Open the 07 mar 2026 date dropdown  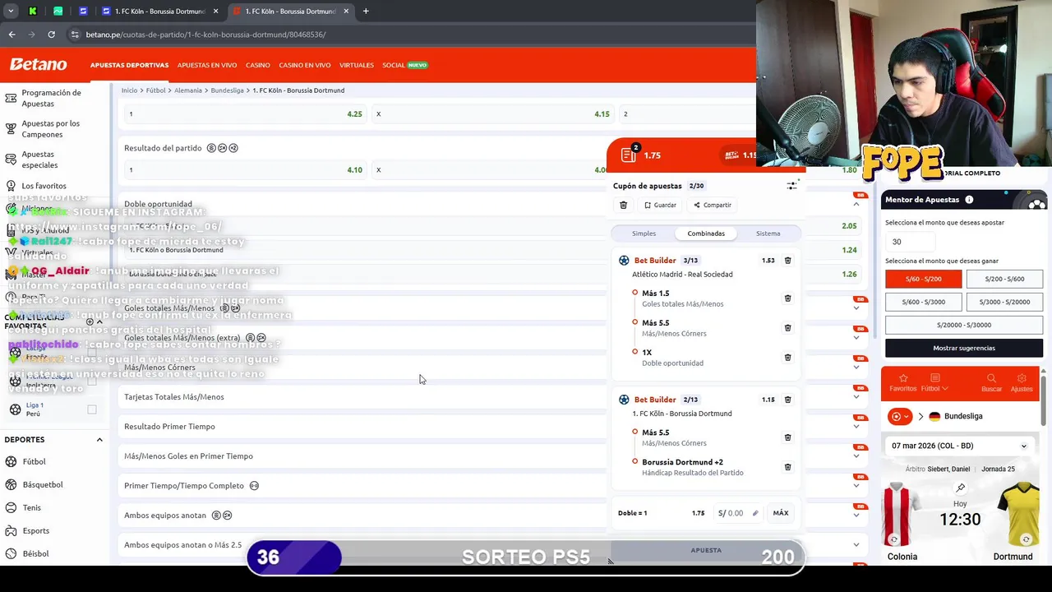click(958, 446)
